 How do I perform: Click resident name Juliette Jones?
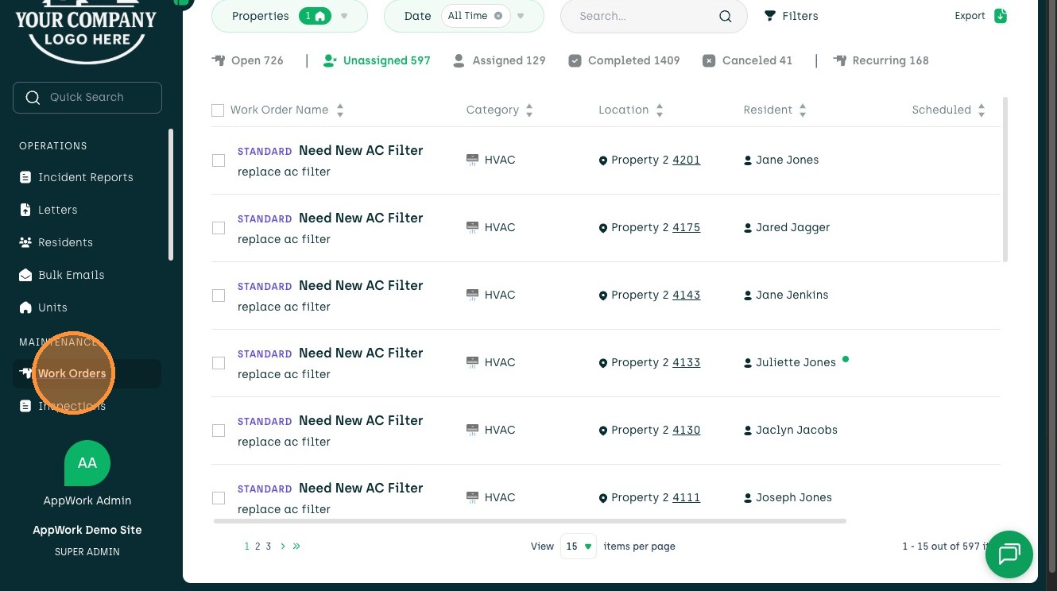tap(796, 362)
